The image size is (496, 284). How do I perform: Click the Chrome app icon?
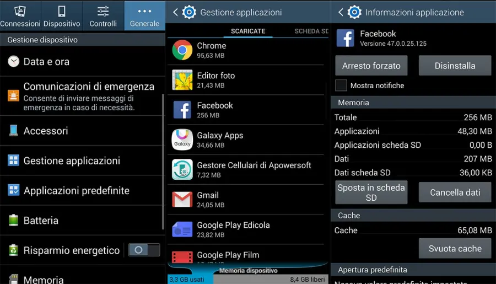(182, 50)
